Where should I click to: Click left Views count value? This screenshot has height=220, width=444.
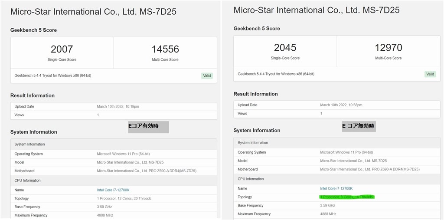click(98, 115)
